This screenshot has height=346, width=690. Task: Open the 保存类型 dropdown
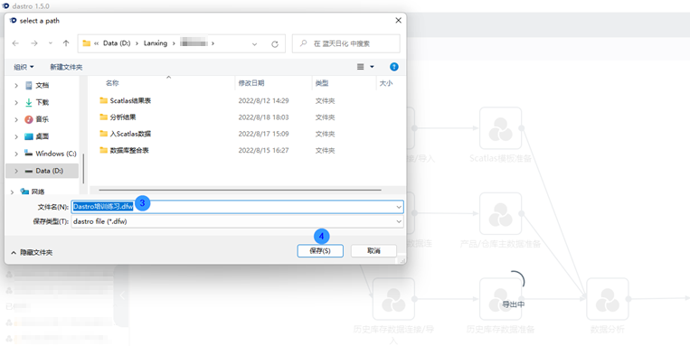237,221
